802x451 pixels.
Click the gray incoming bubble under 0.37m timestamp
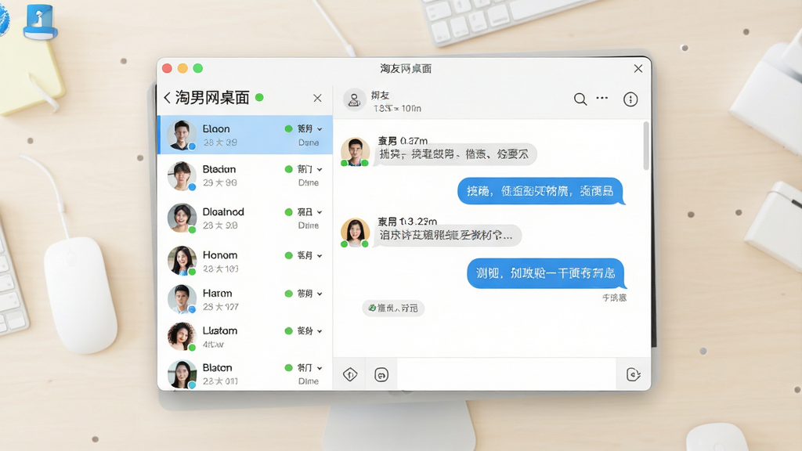click(x=455, y=154)
